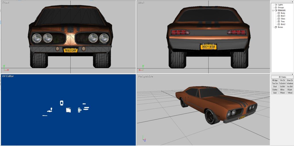The height and width of the screenshot is (146, 294).
Task: Click the UV Editor viewport label
Action: point(8,76)
